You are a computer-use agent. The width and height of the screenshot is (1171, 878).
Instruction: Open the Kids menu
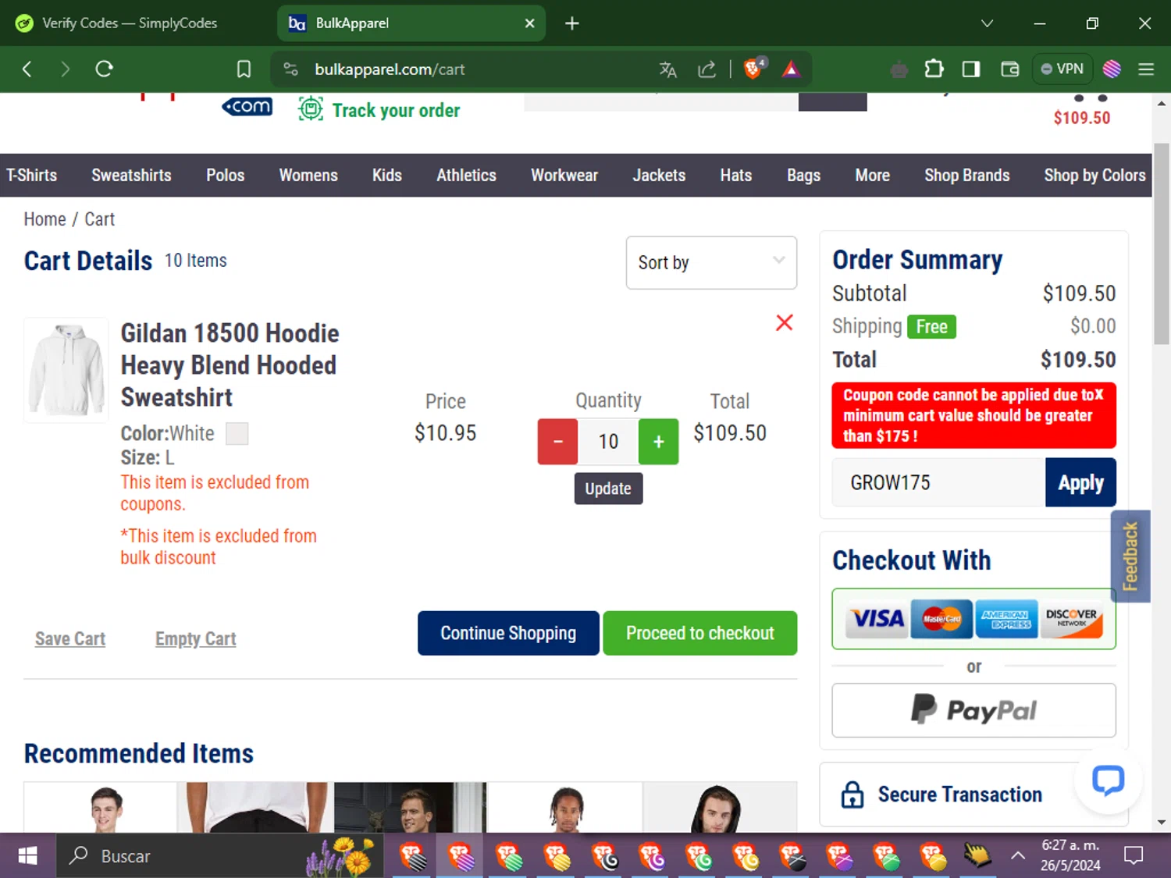pyautogui.click(x=387, y=175)
